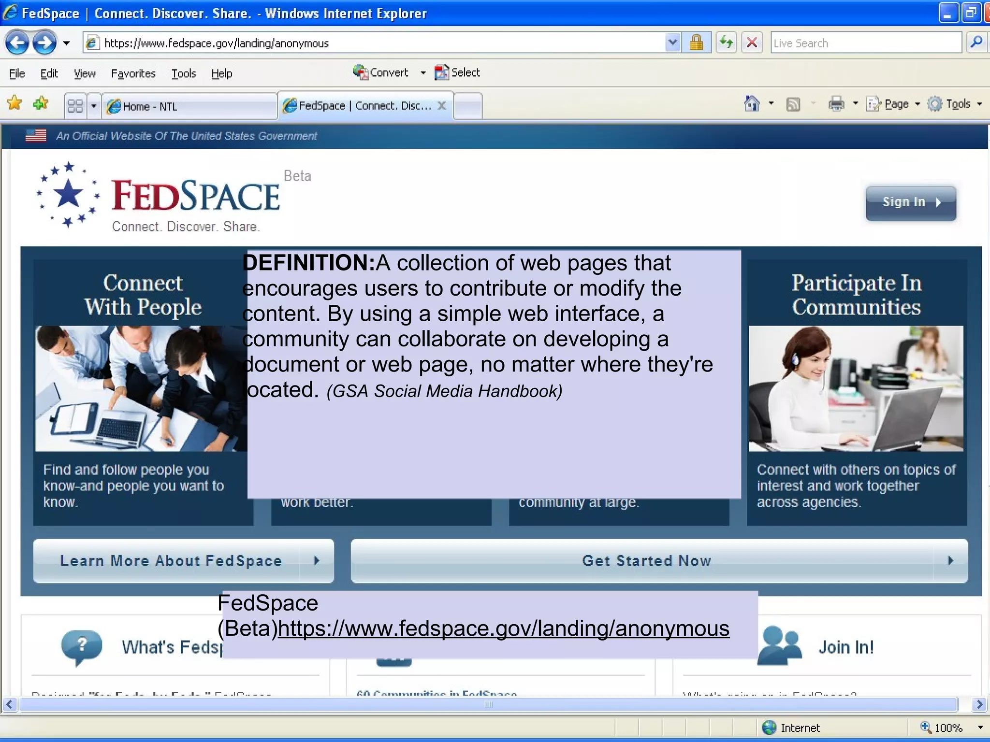Viewport: 990px width, 742px height.
Task: Show Quick Tabs grid icon
Action: (x=75, y=106)
